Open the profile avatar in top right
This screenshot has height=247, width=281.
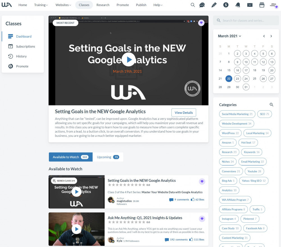(274, 5)
